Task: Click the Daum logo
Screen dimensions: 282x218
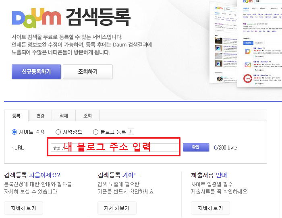Action: (37, 17)
